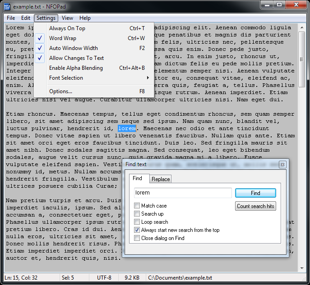Enable the Loop search checkbox

coord(137,222)
